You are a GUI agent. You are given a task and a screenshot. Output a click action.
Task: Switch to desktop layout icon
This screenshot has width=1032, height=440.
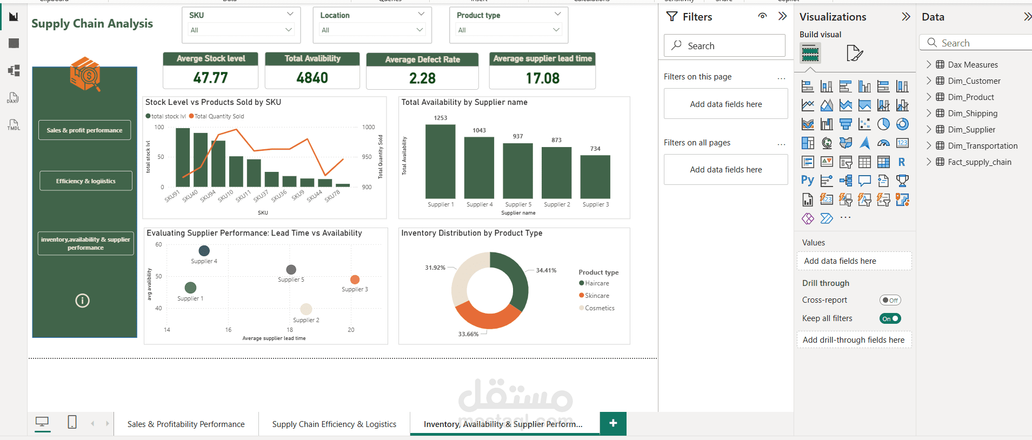coord(42,422)
